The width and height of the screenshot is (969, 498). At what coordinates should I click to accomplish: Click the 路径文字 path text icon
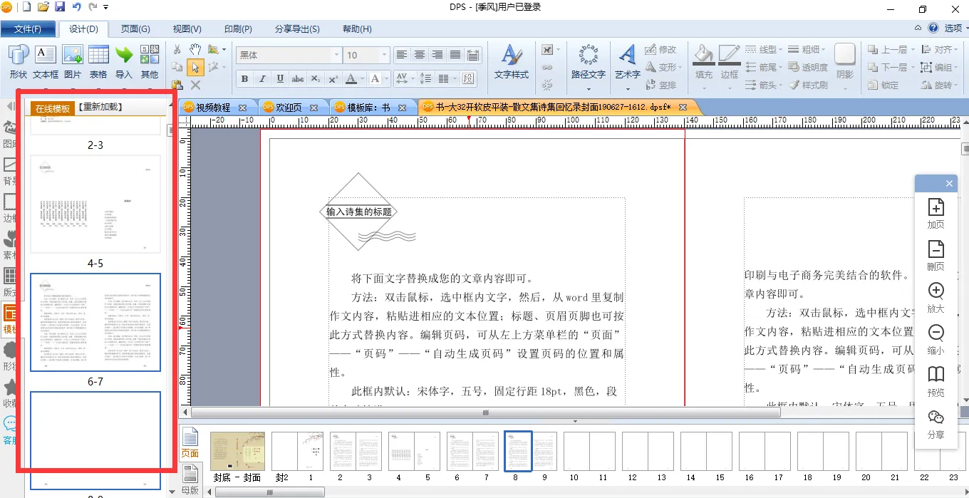588,61
